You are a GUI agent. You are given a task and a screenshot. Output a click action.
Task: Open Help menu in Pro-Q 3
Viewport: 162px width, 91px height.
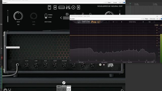click(x=150, y=22)
